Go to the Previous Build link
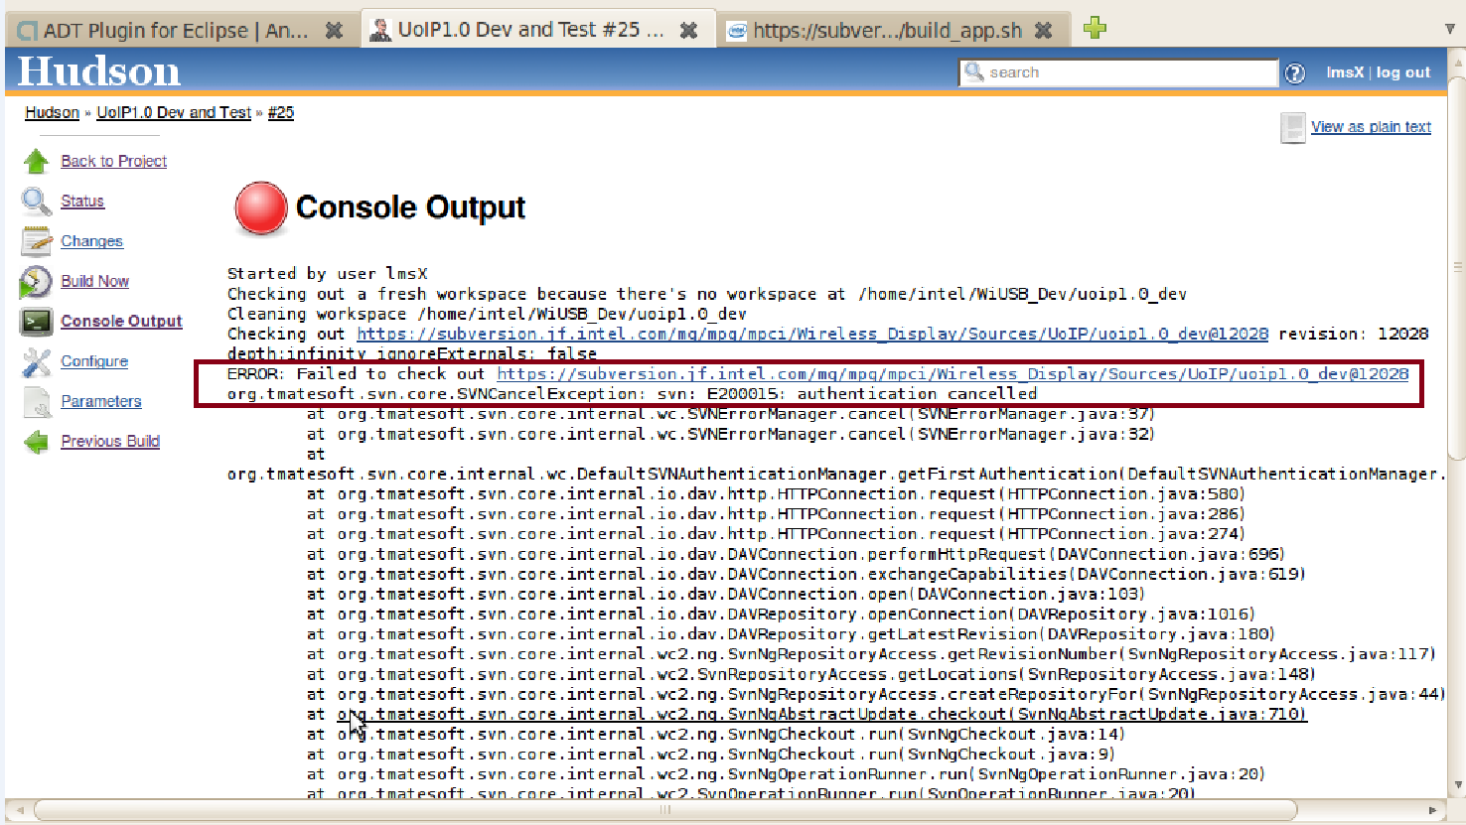1466x825 pixels. (x=110, y=441)
